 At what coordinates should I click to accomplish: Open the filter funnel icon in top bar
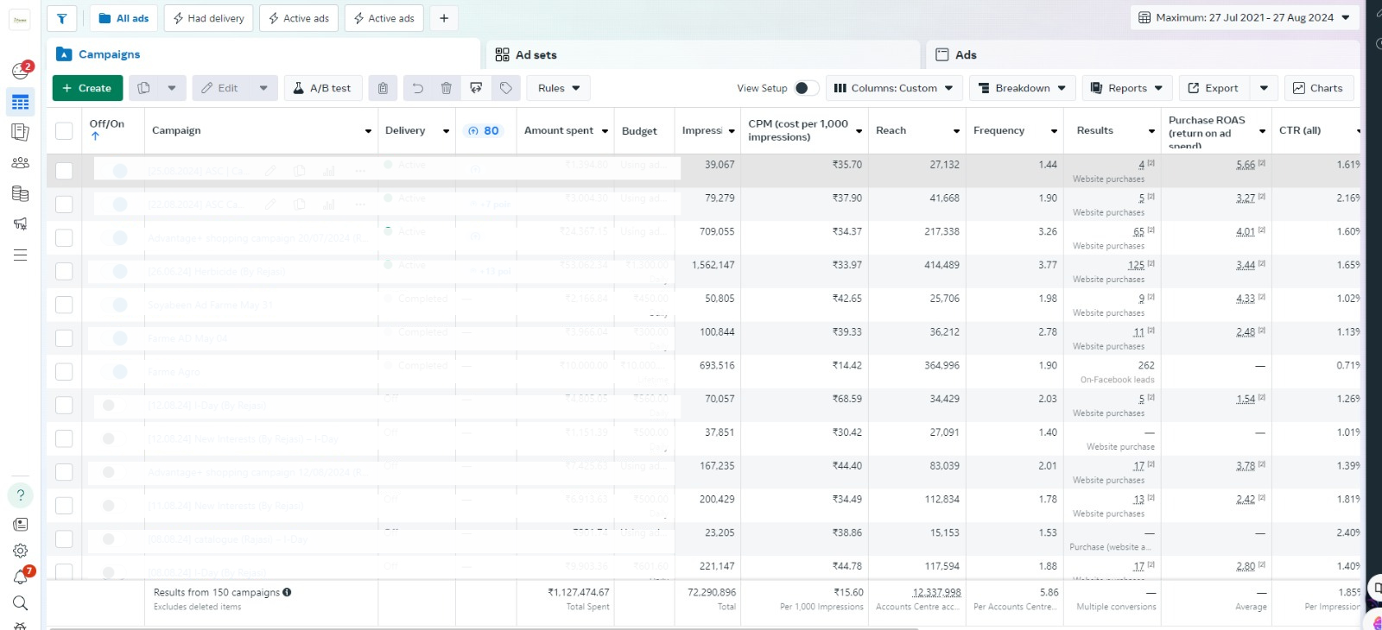tap(61, 18)
